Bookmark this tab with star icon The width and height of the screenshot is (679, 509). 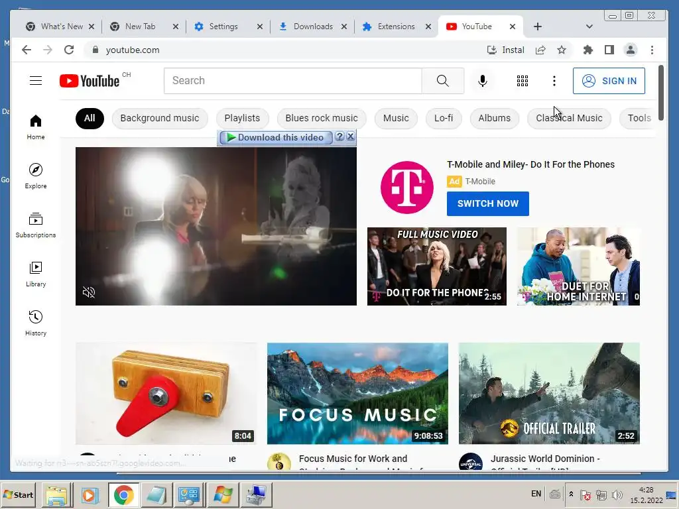point(562,50)
